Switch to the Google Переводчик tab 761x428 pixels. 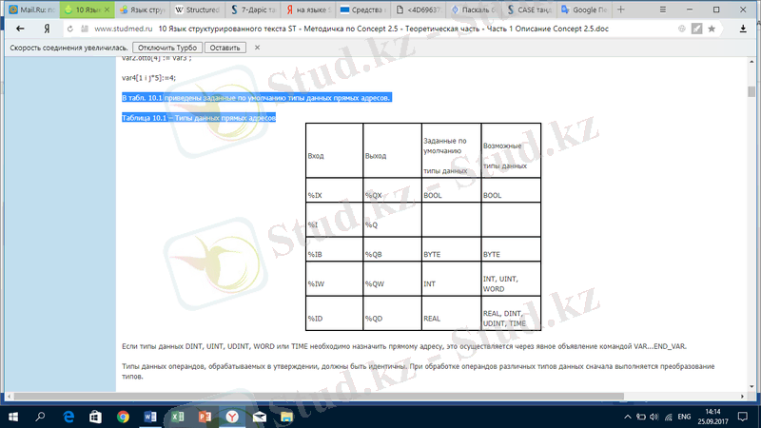[584, 10]
